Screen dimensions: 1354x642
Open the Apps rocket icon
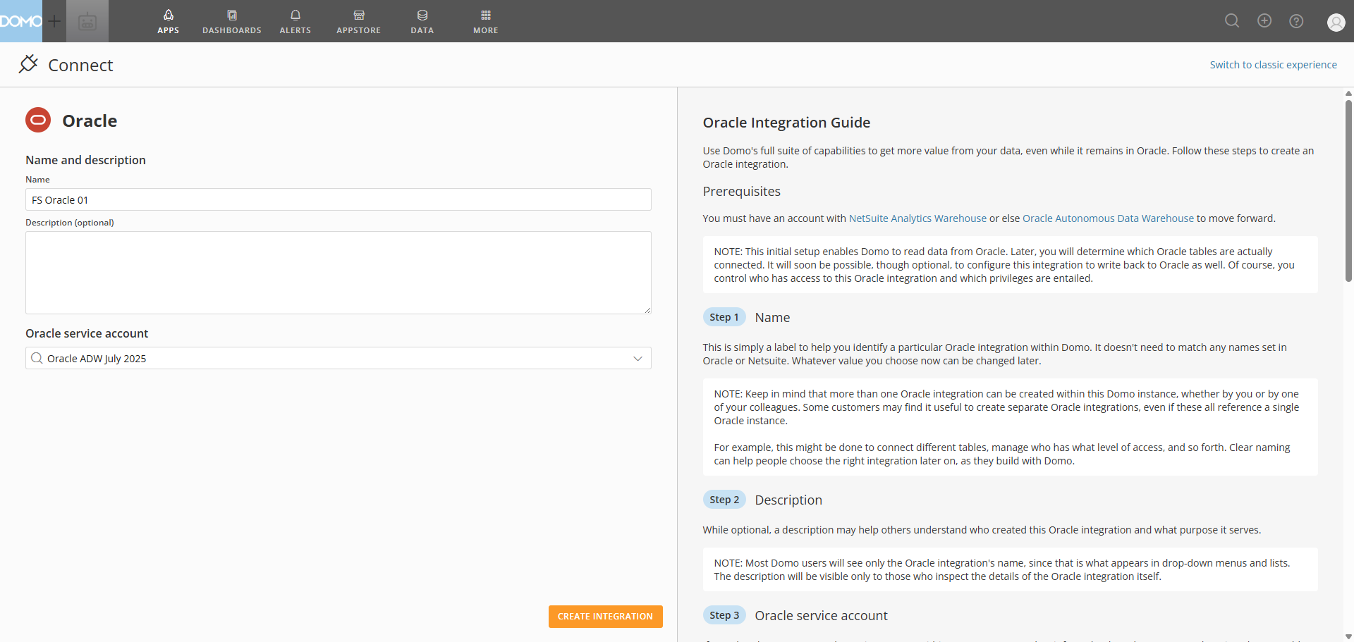click(x=169, y=15)
